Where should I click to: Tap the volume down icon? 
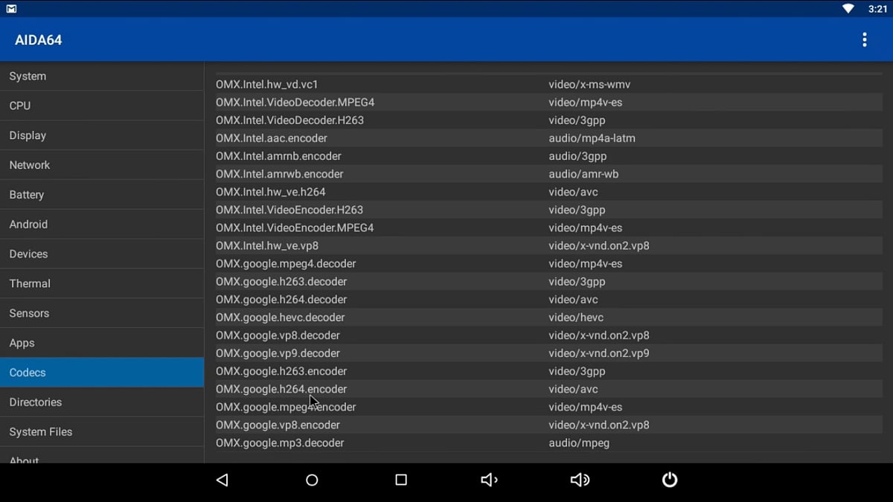tap(489, 480)
